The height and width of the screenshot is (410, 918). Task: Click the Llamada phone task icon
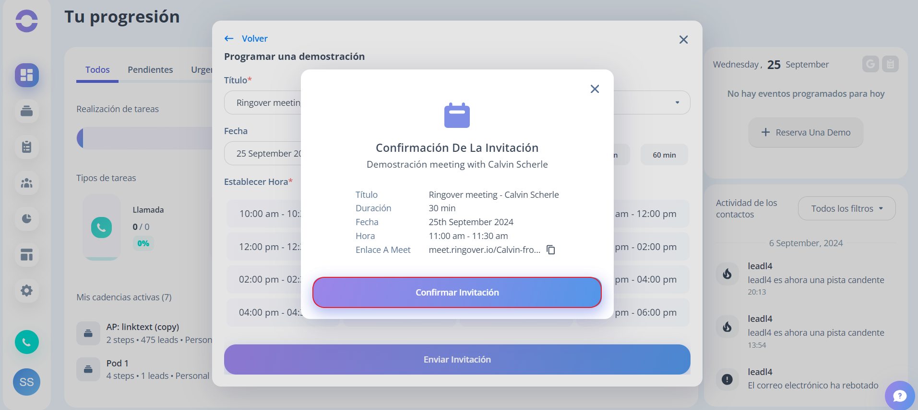[101, 228]
